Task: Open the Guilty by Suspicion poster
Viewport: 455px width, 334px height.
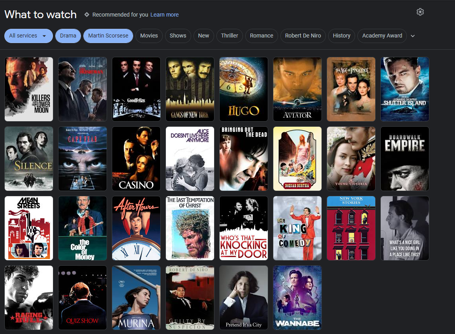Action: click(190, 298)
